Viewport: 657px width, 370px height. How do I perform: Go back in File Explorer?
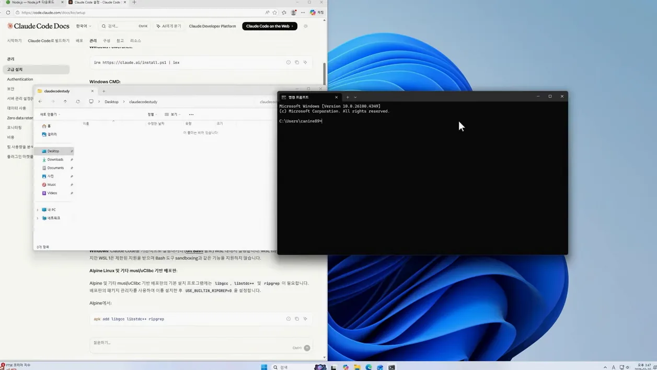click(x=40, y=102)
